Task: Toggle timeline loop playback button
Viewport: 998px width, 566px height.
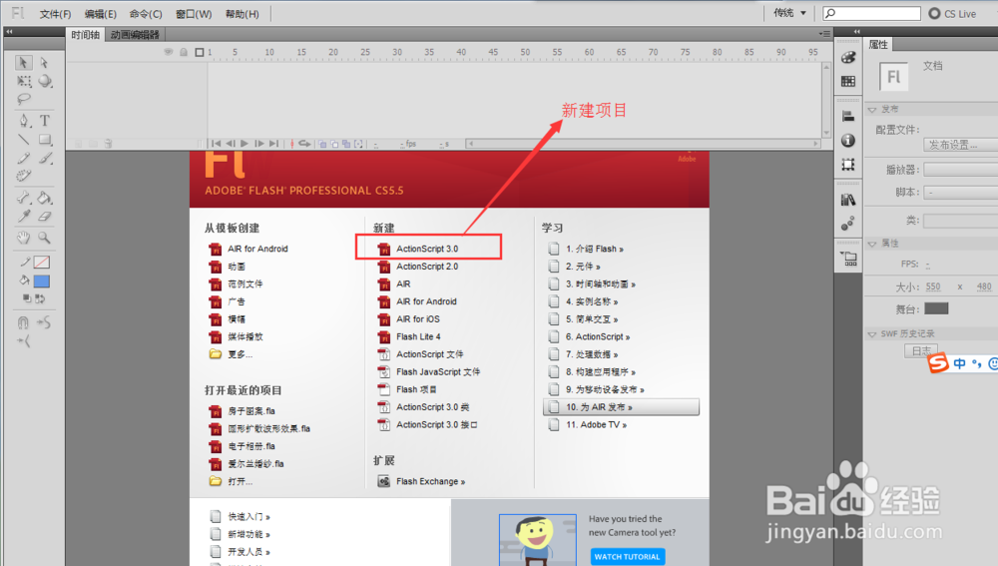Action: [x=304, y=144]
